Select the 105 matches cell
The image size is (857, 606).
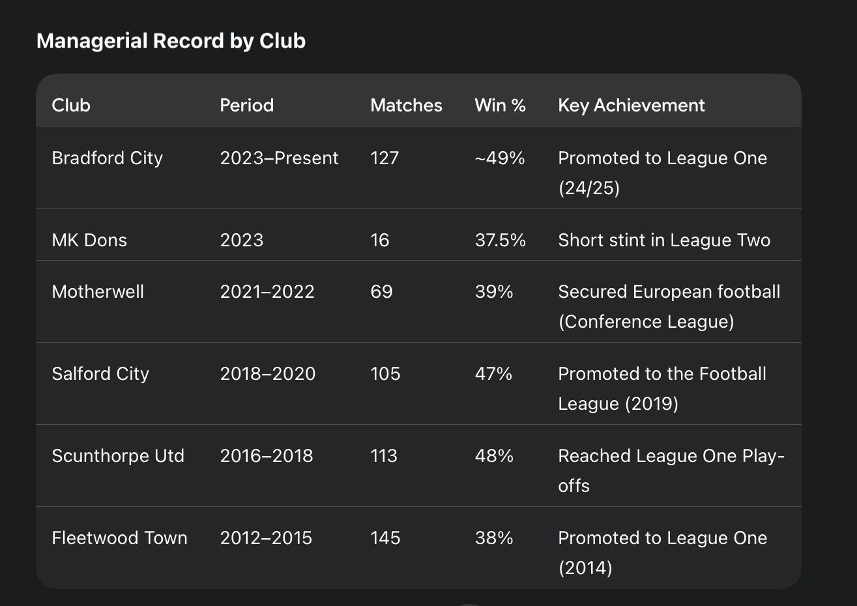click(385, 373)
